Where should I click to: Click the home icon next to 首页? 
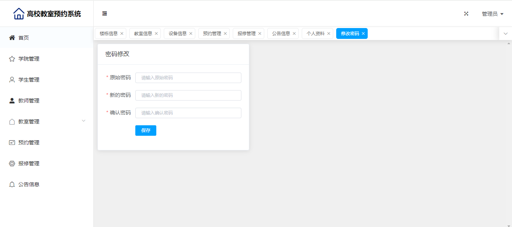click(x=12, y=38)
